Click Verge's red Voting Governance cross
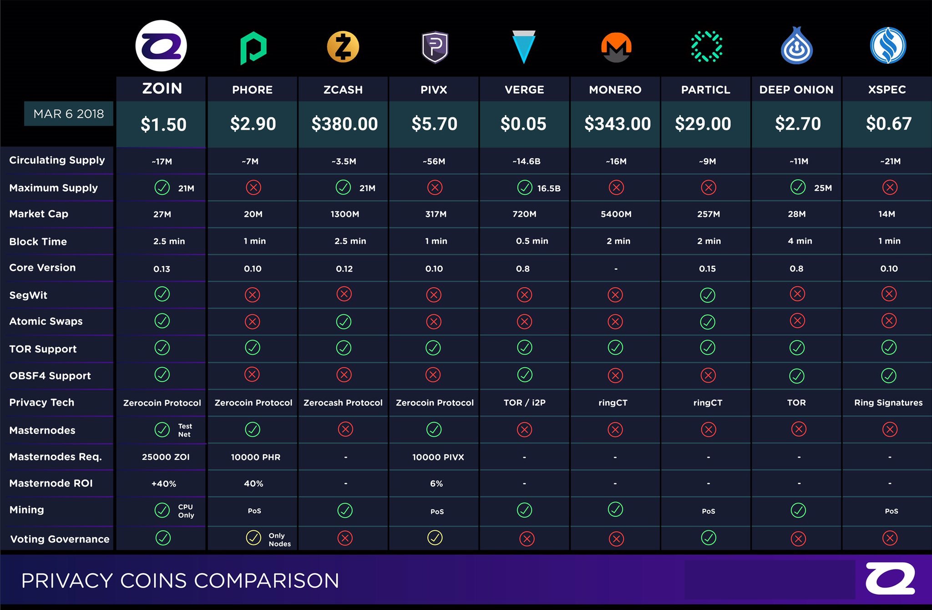 [x=527, y=539]
